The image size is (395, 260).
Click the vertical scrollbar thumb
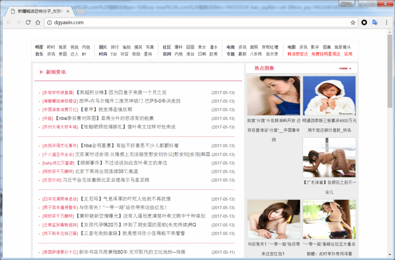390,71
